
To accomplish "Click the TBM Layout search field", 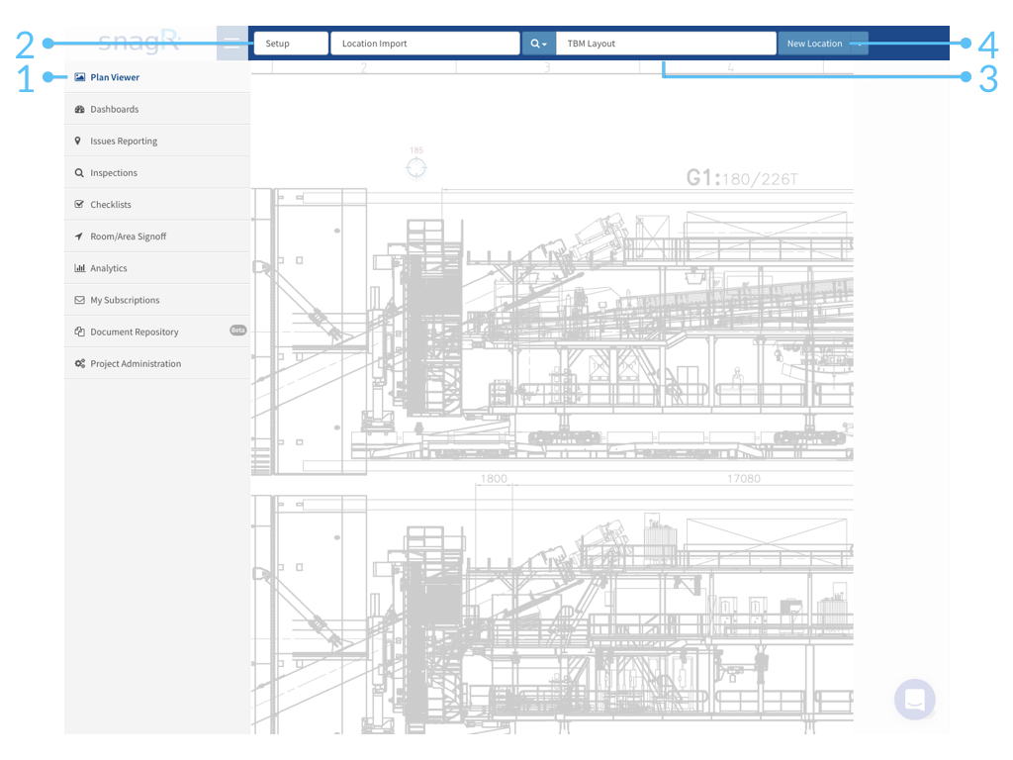I will coord(666,44).
